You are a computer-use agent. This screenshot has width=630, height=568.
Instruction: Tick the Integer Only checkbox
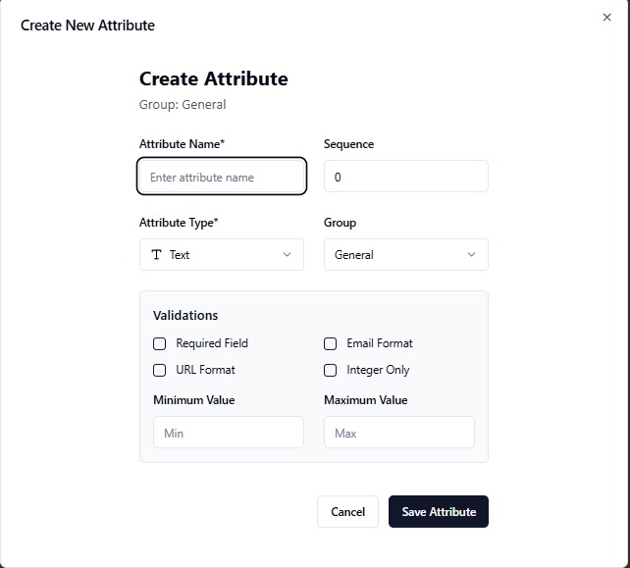331,371
